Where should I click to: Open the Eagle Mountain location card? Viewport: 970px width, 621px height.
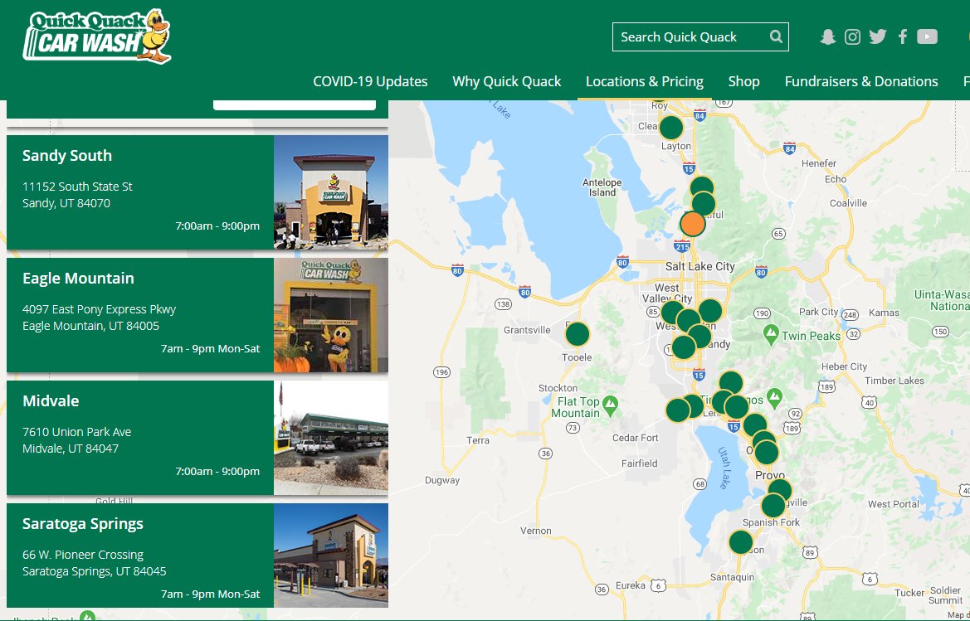(197, 315)
